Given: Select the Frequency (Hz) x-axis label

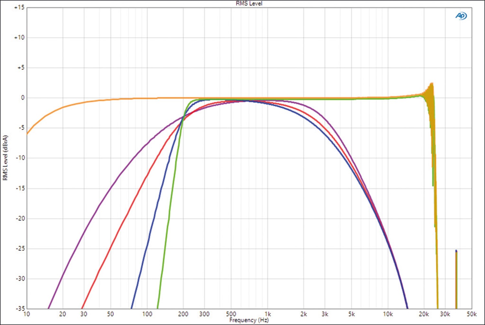Looking at the screenshot, I should 249,320.
